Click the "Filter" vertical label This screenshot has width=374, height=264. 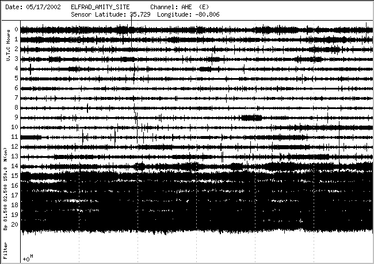point(5,250)
